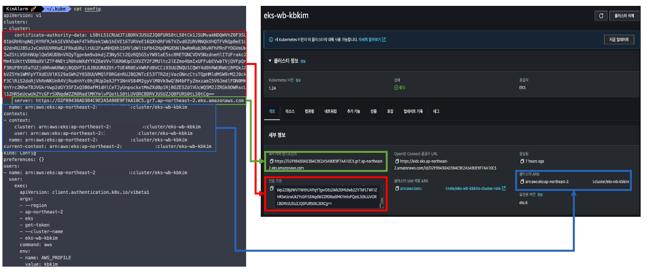Screen dimensions: 647x272
Task: Click 정보 link next to 플랫폼 버전
Action: pos(540,194)
